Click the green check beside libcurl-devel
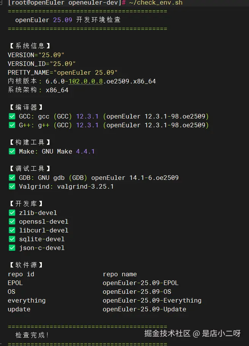The height and width of the screenshot is (346, 249). click(12, 230)
